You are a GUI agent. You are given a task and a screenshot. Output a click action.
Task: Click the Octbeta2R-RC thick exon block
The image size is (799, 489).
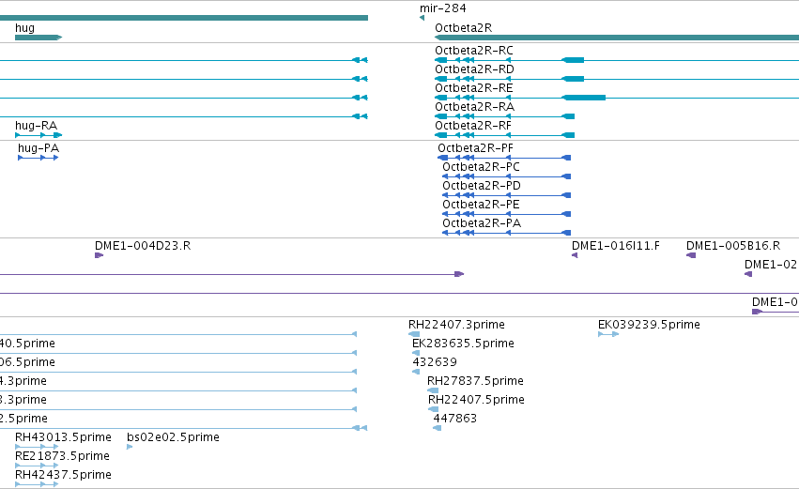coord(574,60)
